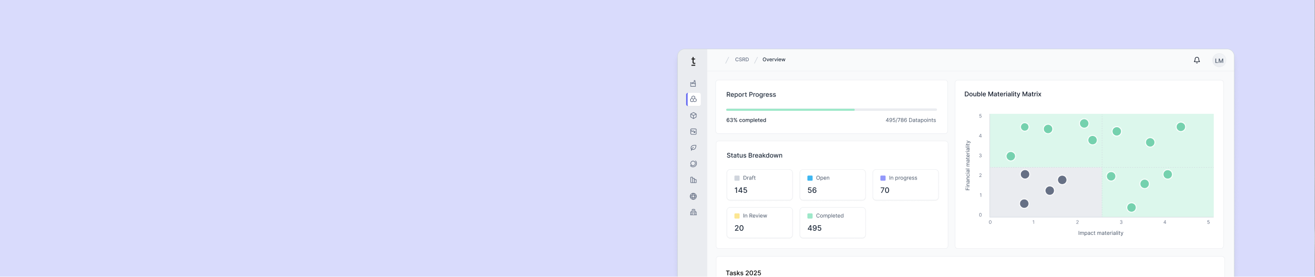1315x277 pixels.
Task: Click the 'Report Progress' heading
Action: (x=751, y=94)
